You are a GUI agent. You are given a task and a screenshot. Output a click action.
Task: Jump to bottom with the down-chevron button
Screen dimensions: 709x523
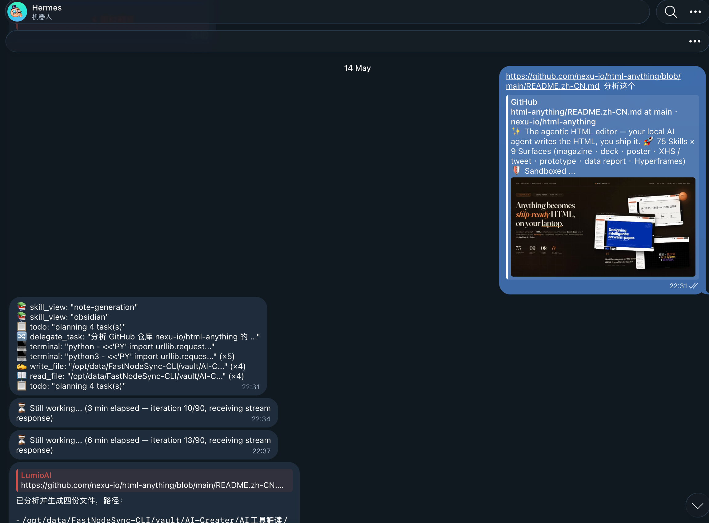pyautogui.click(x=697, y=505)
